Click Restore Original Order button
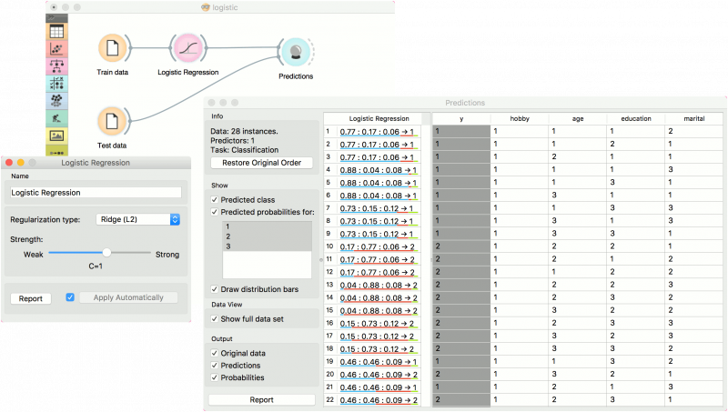728x412 pixels. point(262,163)
